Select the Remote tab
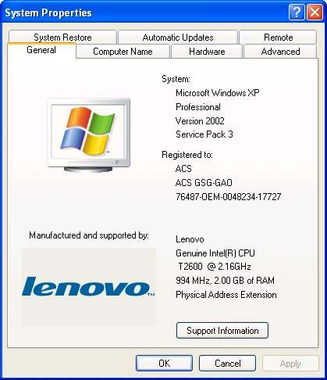The image size is (327, 380). point(278,38)
